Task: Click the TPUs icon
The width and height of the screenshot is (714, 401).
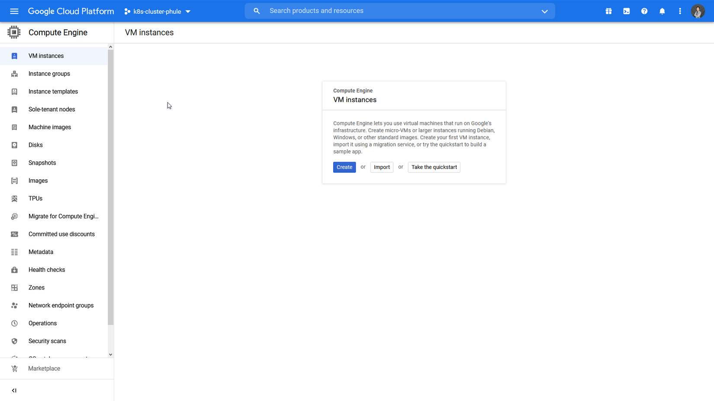Action: click(x=14, y=198)
